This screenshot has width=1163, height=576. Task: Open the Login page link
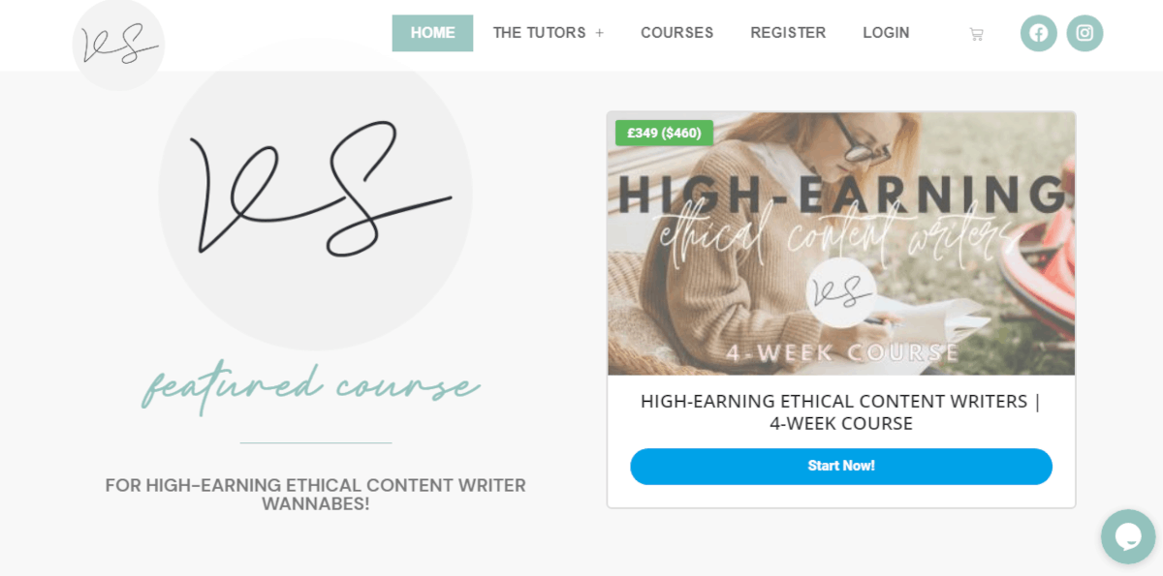pyautogui.click(x=886, y=33)
